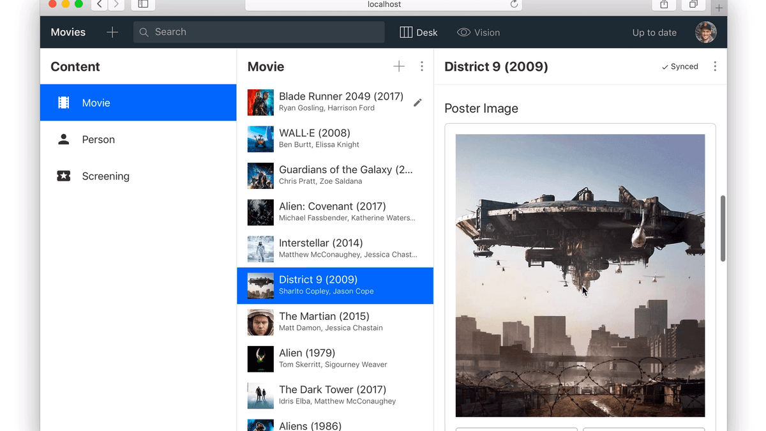Viewport: 766px width, 431px height.
Task: Open District 9 document three-dot menu
Action: point(715,66)
